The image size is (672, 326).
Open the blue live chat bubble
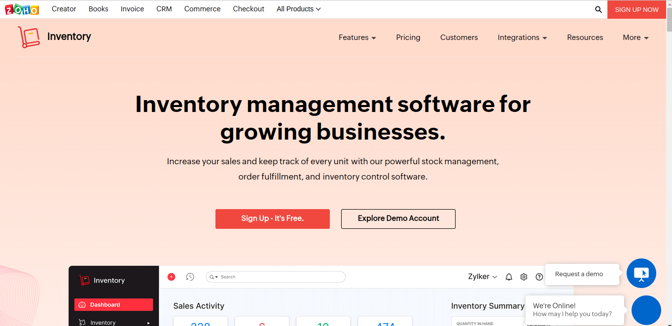coord(646,310)
